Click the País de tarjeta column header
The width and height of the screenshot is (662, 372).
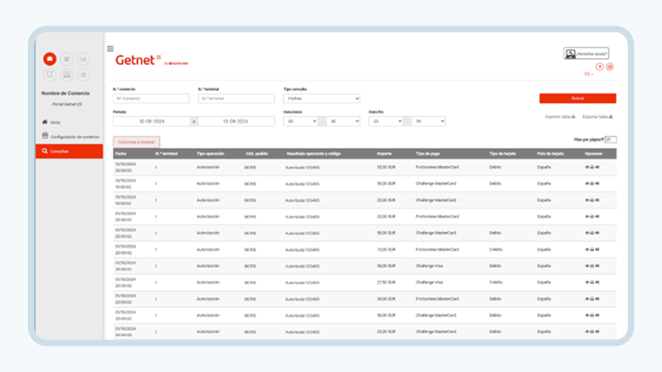click(x=551, y=153)
